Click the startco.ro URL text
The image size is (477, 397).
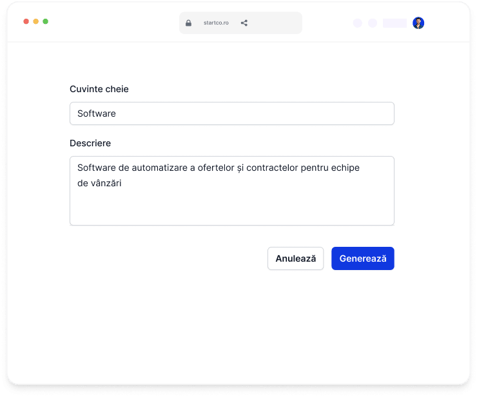pyautogui.click(x=216, y=23)
